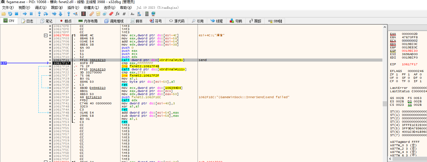
Task: Run the program with the right arrow icon
Action: (x=25, y=13)
